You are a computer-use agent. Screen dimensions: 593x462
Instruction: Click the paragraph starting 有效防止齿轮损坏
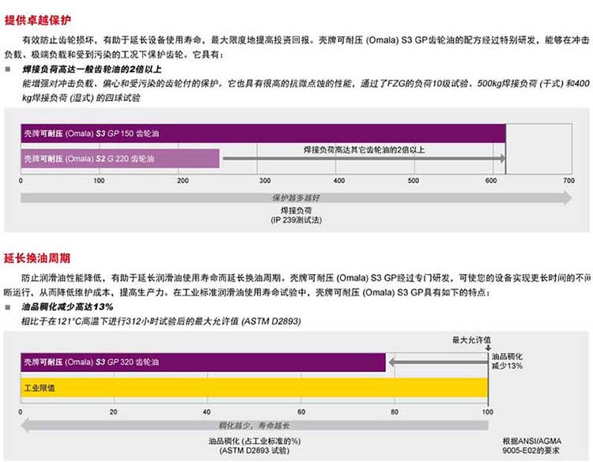tap(296, 47)
